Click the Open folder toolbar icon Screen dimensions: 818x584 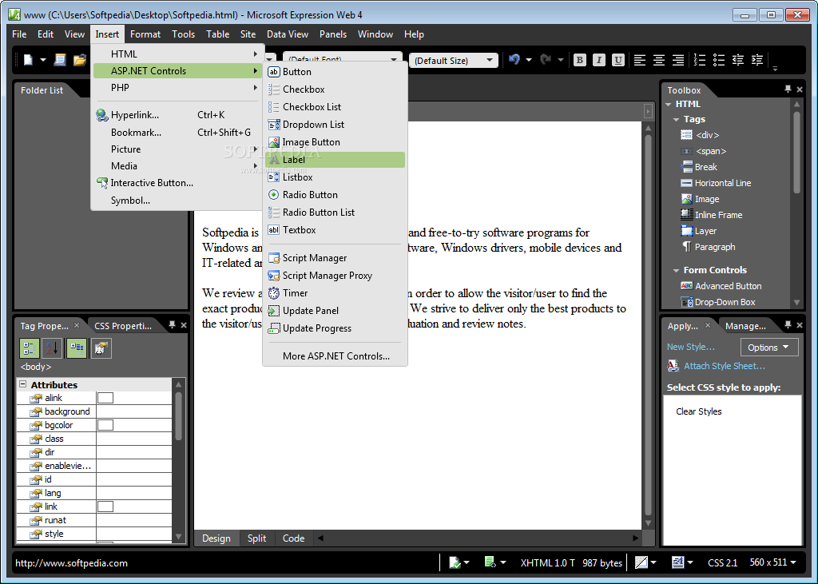(79, 60)
